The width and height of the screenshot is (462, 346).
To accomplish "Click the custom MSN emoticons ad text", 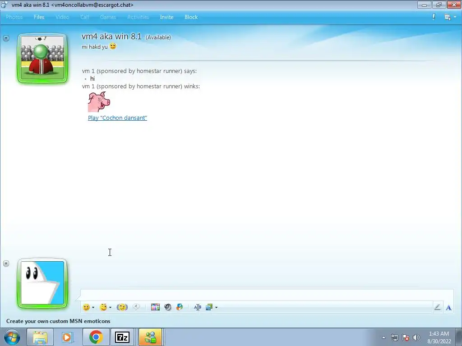I will [x=58, y=321].
